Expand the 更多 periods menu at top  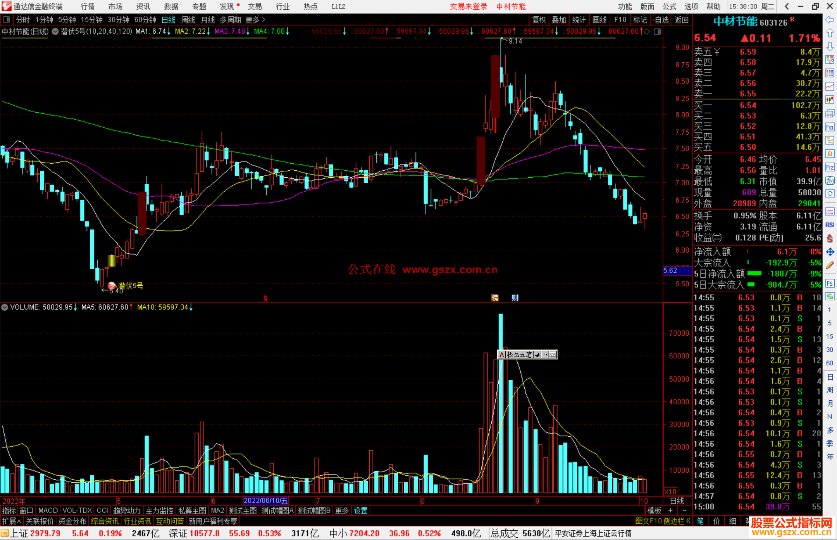[255, 20]
